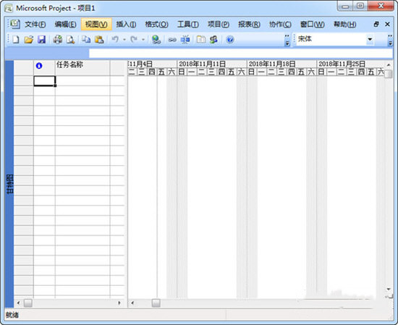Click the entry bar input field
398x325 pixels.
tap(241, 54)
